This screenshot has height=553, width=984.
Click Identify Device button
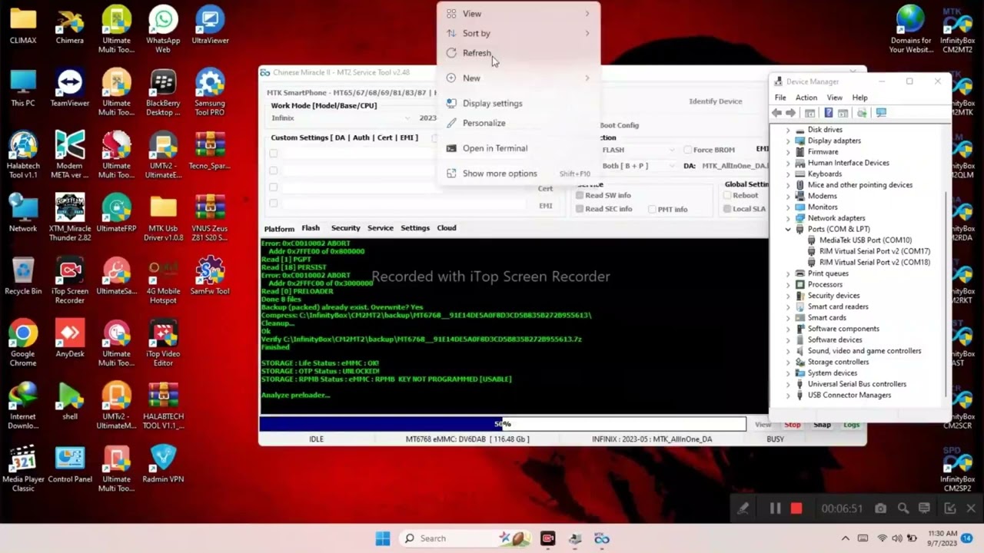tap(715, 101)
